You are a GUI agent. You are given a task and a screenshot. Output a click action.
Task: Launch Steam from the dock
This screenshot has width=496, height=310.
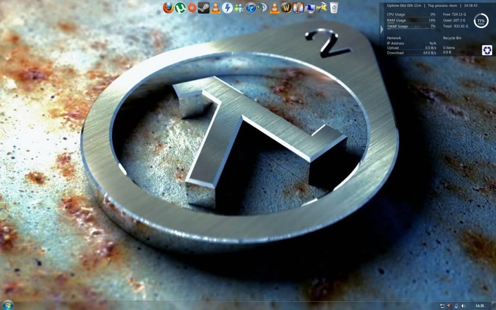[x=203, y=8]
